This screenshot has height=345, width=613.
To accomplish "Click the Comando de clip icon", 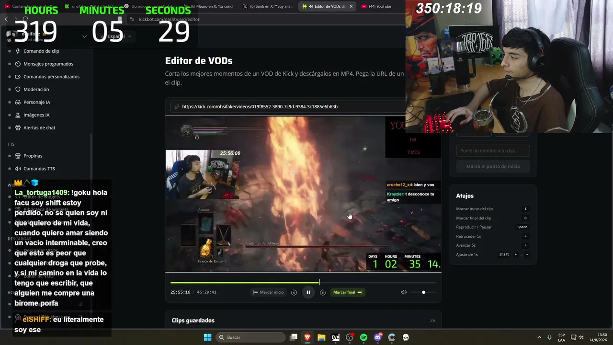I will (18, 51).
